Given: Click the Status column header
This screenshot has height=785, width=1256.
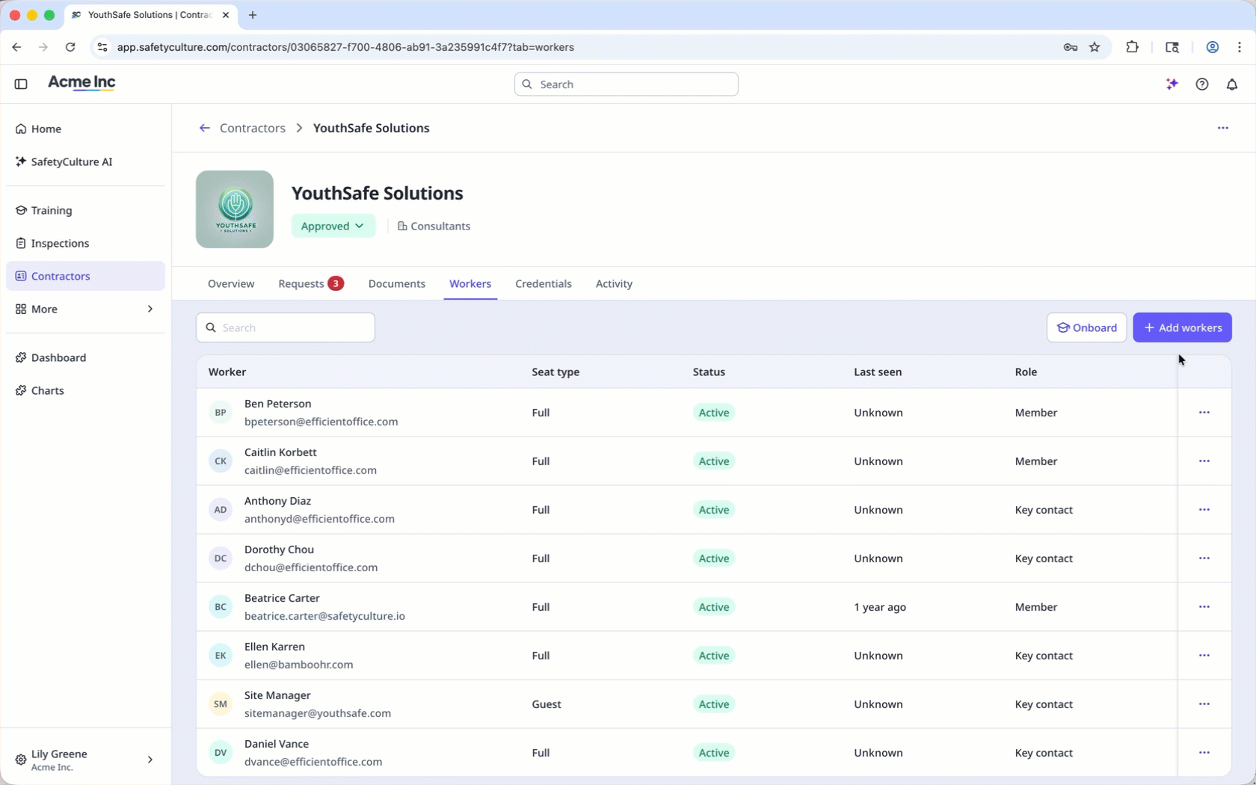Looking at the screenshot, I should pyautogui.click(x=709, y=372).
